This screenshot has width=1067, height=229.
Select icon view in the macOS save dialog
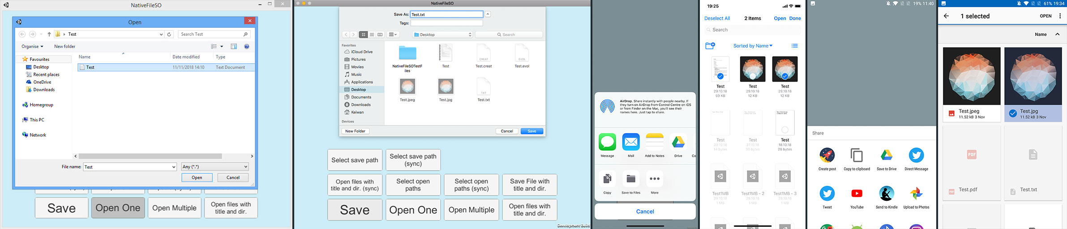[x=364, y=35]
